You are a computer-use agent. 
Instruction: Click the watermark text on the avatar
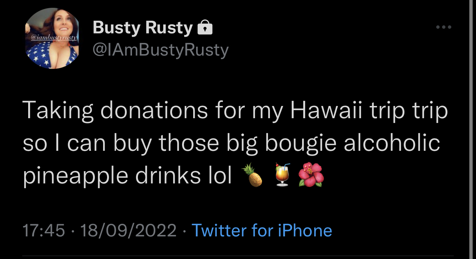[52, 38]
